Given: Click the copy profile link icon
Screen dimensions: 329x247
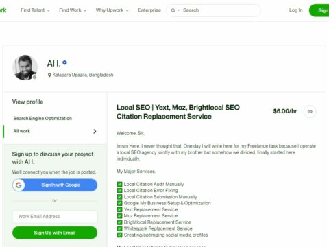Looking at the screenshot, I should click(310, 112).
